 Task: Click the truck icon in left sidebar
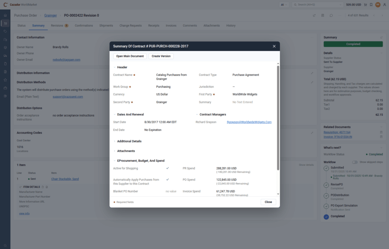click(5, 56)
